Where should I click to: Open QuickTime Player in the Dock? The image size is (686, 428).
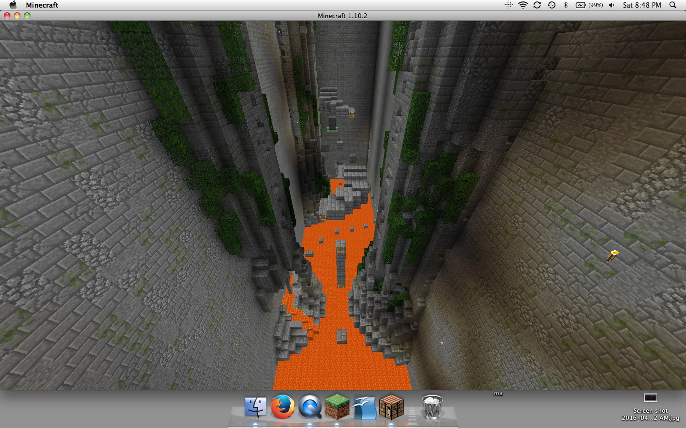click(310, 407)
